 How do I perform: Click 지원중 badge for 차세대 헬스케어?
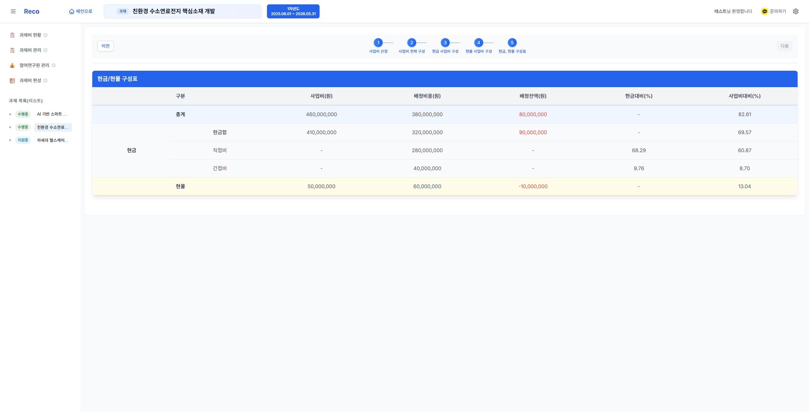pos(23,140)
